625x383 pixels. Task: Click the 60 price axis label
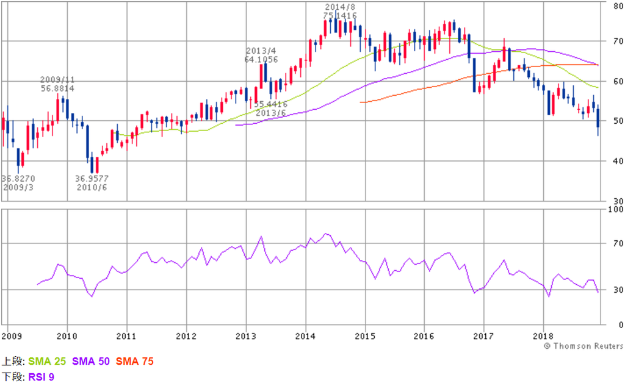click(x=618, y=81)
